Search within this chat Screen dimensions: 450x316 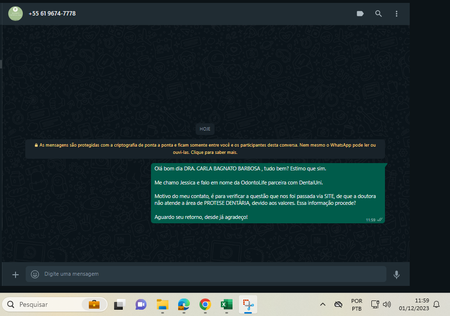379,14
